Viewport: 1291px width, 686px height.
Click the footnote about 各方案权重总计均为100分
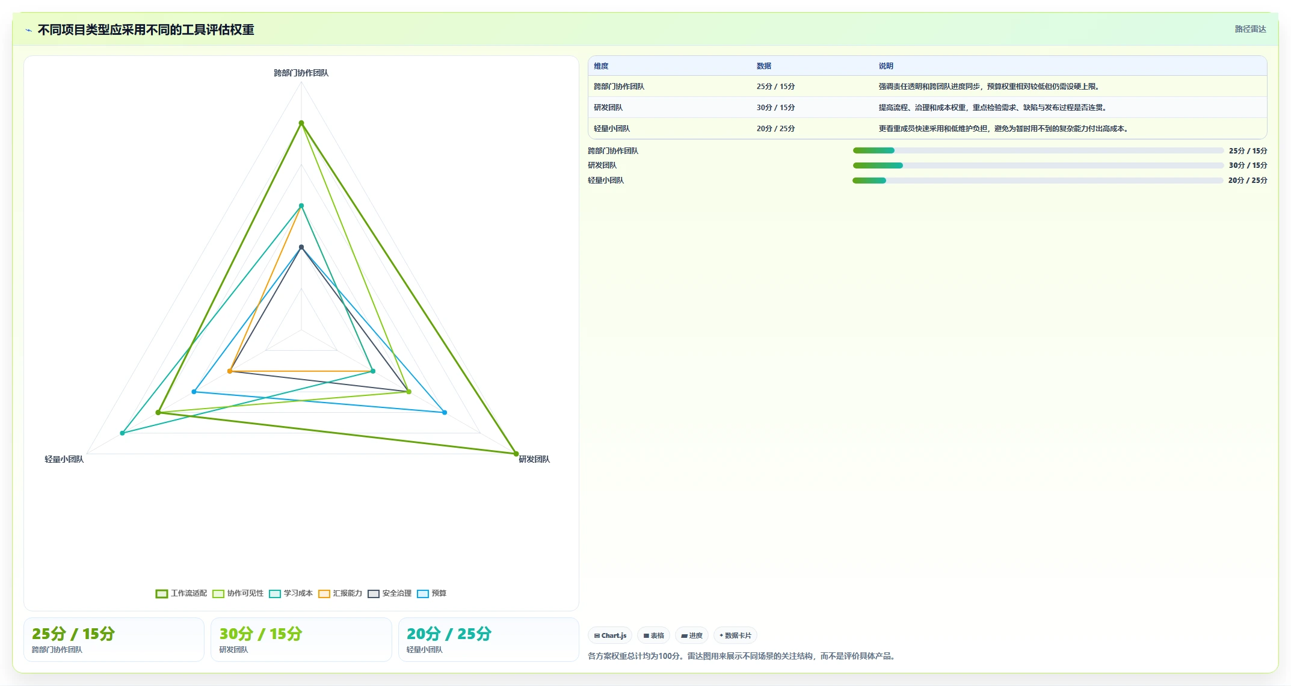pos(743,656)
